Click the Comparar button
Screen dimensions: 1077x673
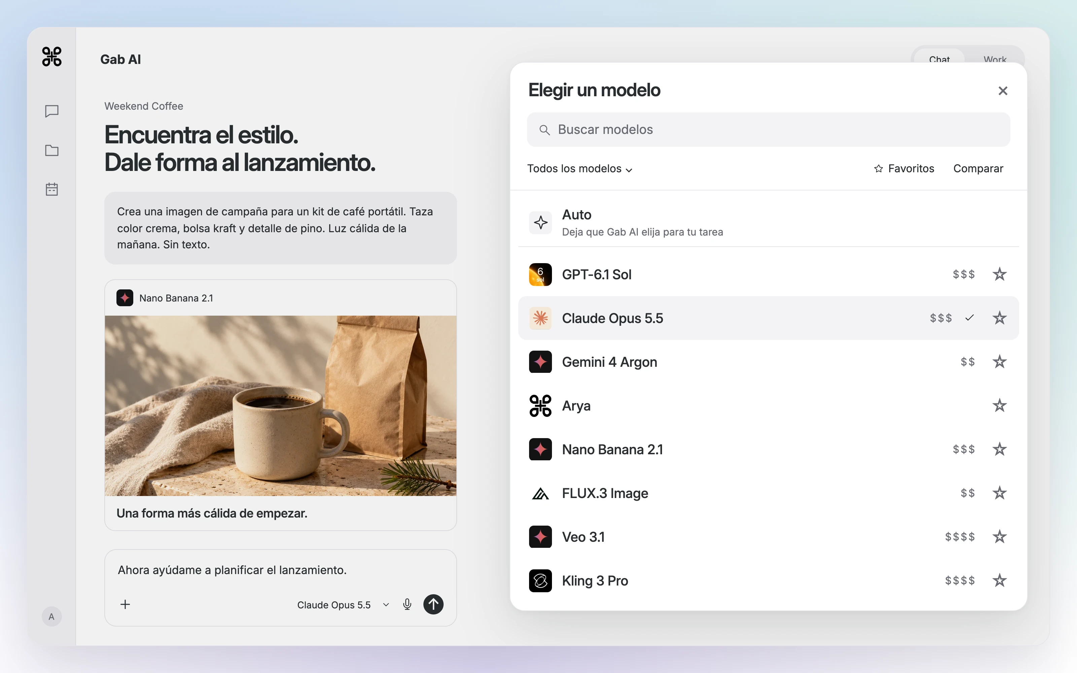(x=978, y=169)
